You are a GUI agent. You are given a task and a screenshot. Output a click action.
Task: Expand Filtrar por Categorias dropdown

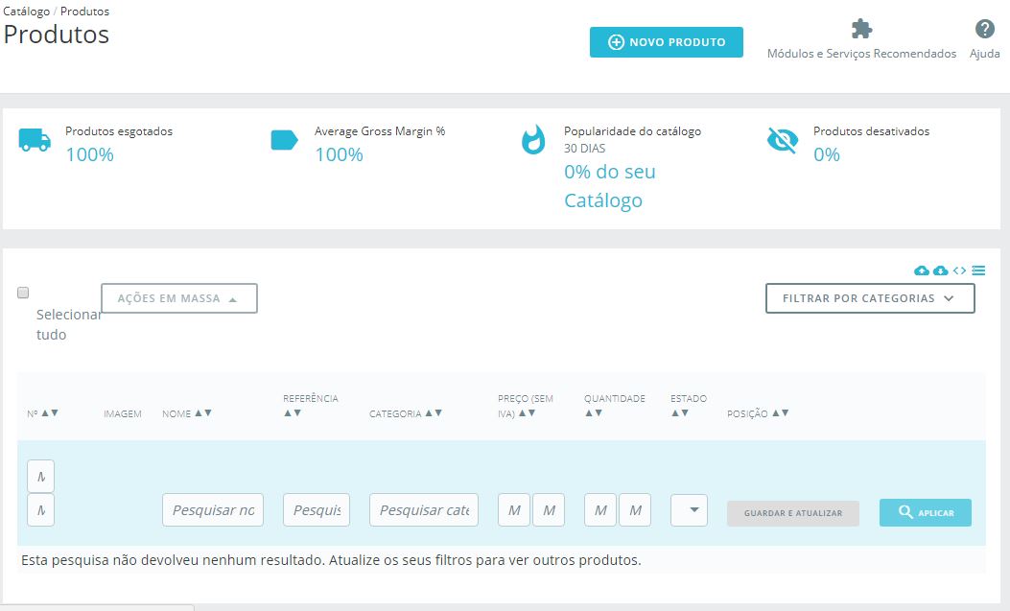(x=870, y=298)
